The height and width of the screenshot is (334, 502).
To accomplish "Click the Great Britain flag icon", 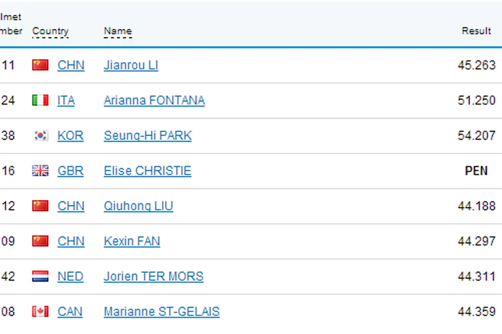I will (40, 171).
